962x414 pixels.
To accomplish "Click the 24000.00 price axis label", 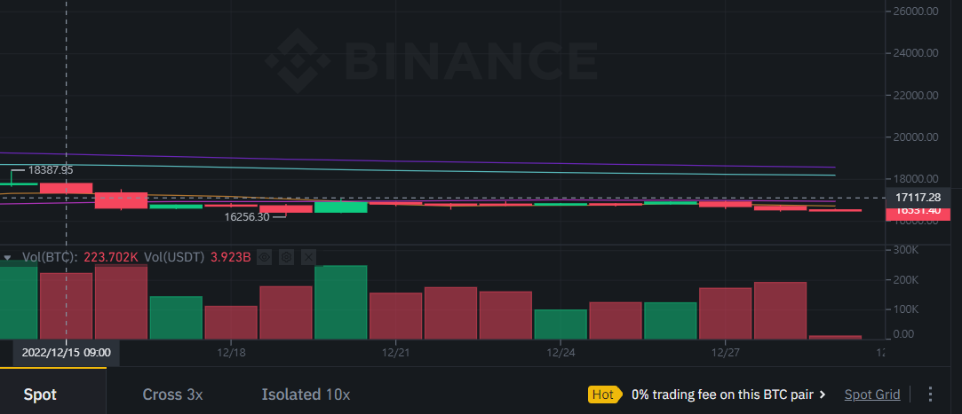I will point(916,53).
